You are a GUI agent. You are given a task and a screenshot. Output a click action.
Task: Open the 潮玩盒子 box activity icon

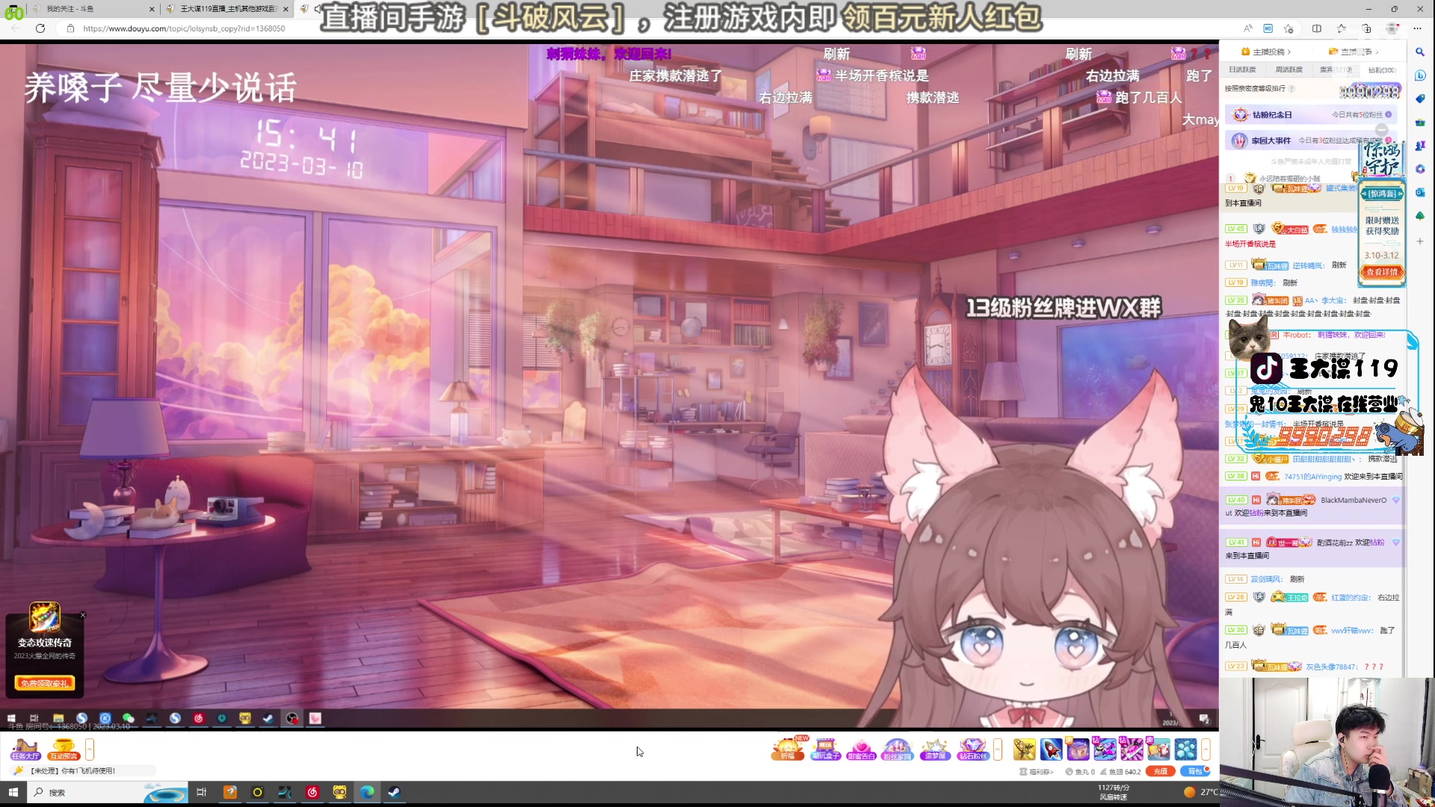825,749
